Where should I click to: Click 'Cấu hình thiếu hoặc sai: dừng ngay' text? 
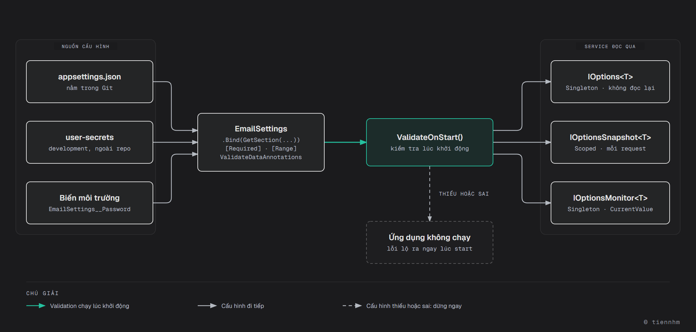point(414,306)
